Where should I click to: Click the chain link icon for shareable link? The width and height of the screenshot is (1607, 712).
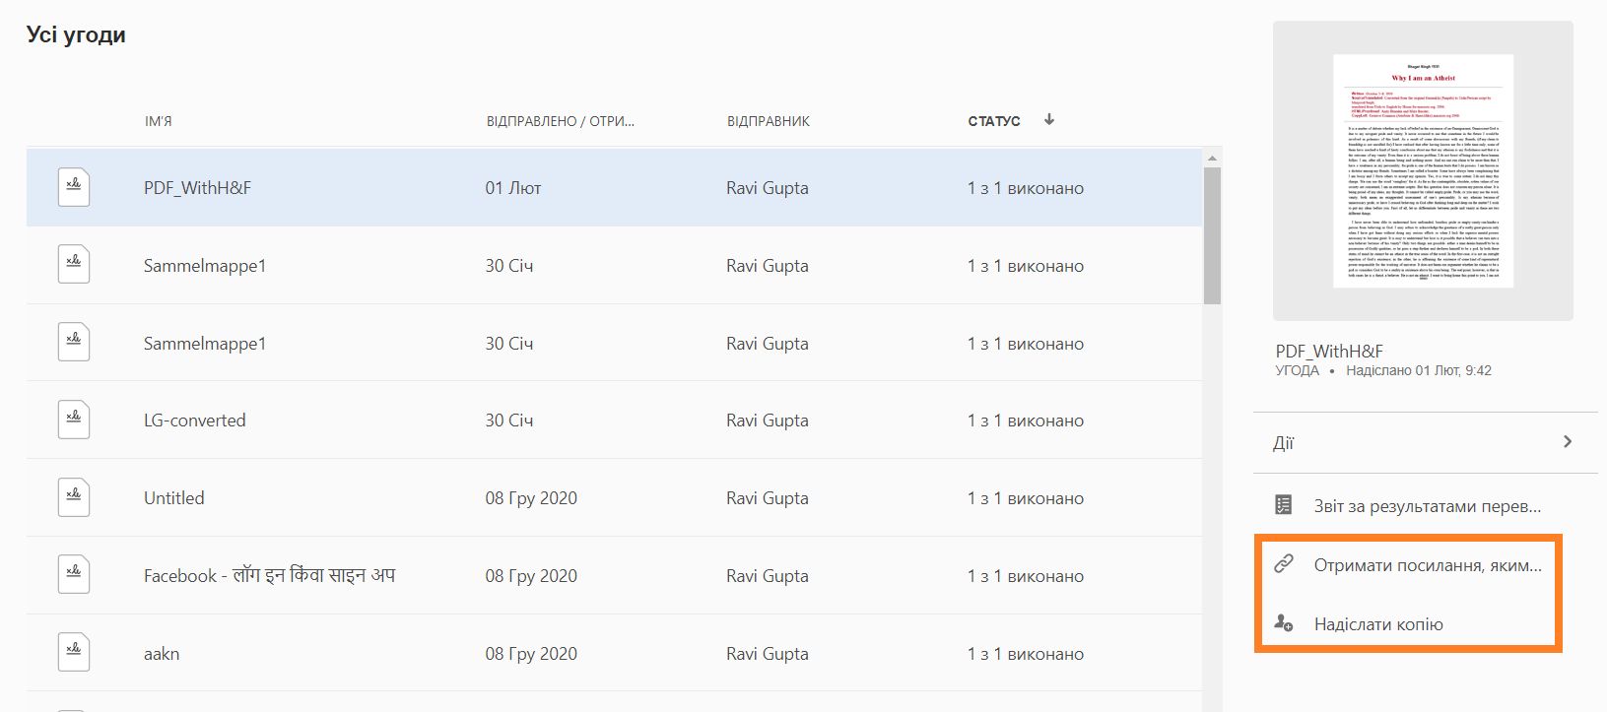[x=1283, y=564]
